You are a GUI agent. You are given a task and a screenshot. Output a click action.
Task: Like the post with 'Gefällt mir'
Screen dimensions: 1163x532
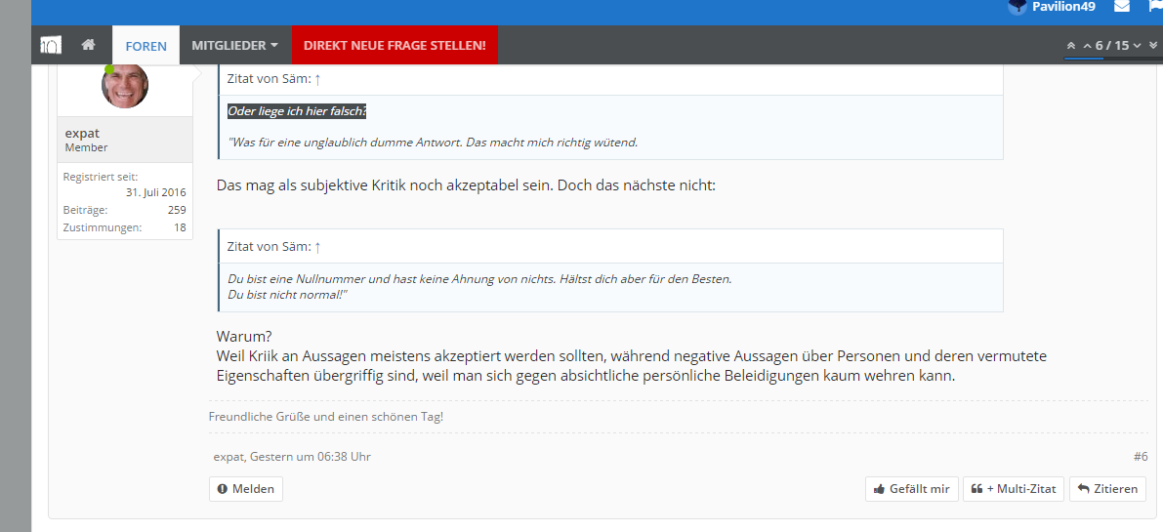(912, 489)
